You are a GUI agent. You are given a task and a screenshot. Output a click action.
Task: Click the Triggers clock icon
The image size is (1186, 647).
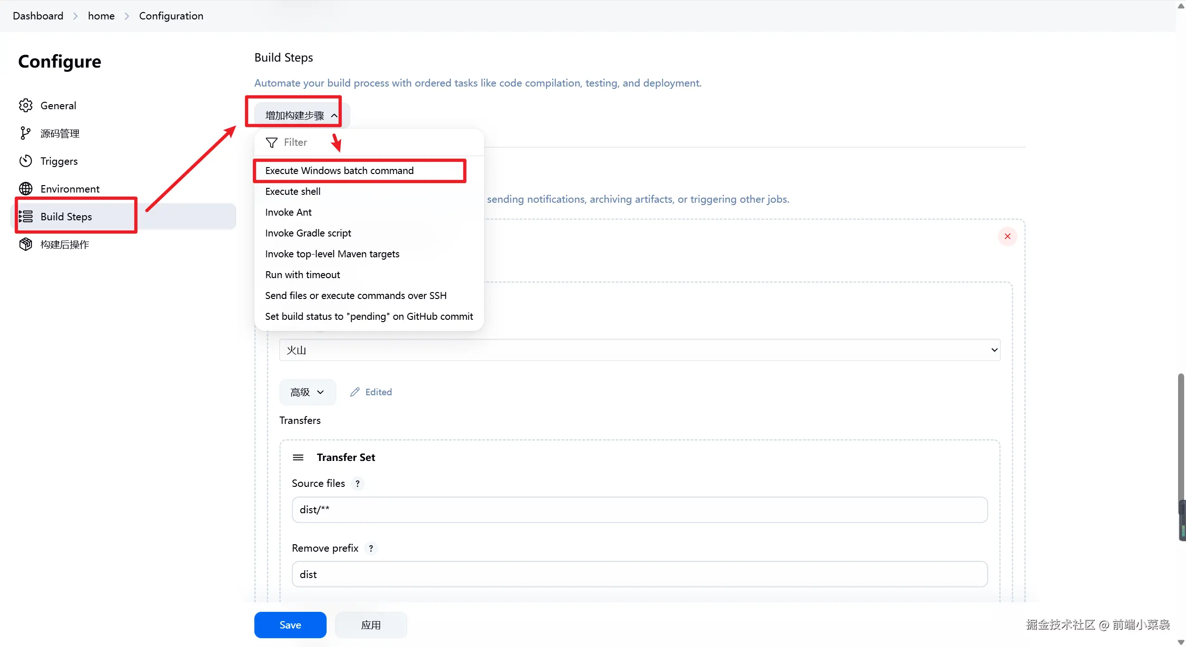tap(25, 161)
